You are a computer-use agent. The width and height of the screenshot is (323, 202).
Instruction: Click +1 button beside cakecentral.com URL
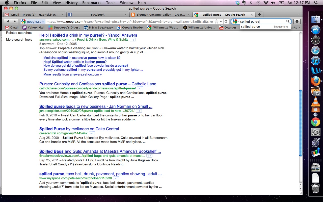click(x=92, y=133)
